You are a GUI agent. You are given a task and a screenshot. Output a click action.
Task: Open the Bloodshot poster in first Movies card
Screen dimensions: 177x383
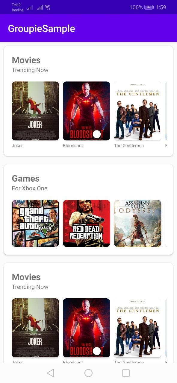click(x=87, y=111)
